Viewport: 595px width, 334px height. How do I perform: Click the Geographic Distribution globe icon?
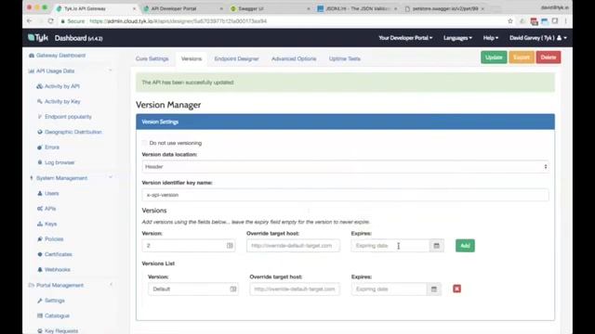pyautogui.click(x=39, y=132)
